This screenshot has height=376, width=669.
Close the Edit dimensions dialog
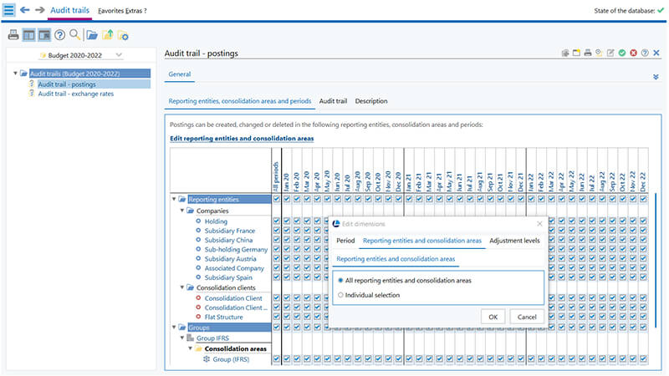coord(539,224)
